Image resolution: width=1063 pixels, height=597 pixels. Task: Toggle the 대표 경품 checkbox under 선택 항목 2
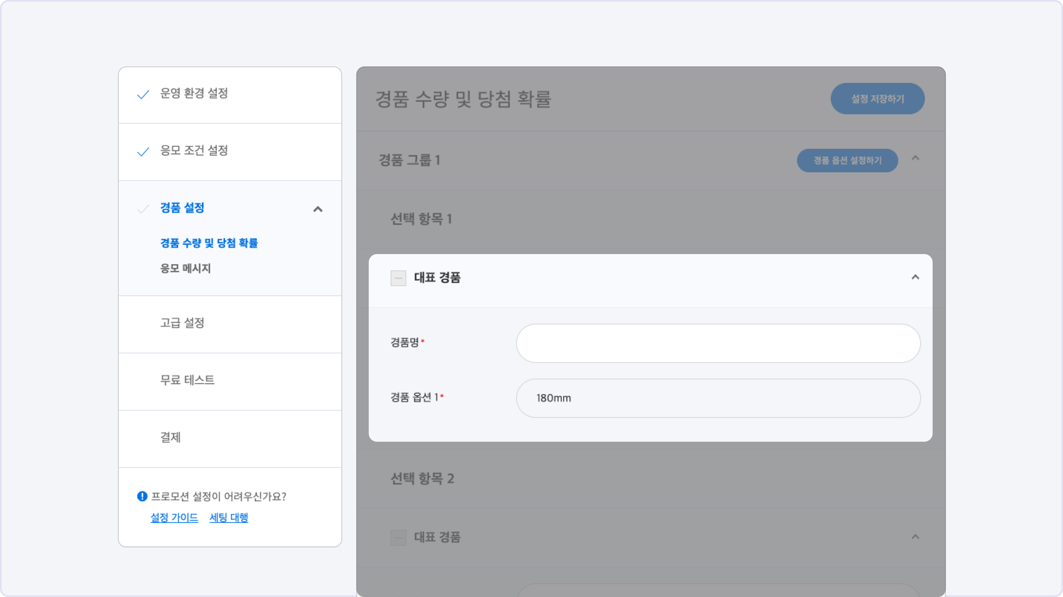[398, 537]
